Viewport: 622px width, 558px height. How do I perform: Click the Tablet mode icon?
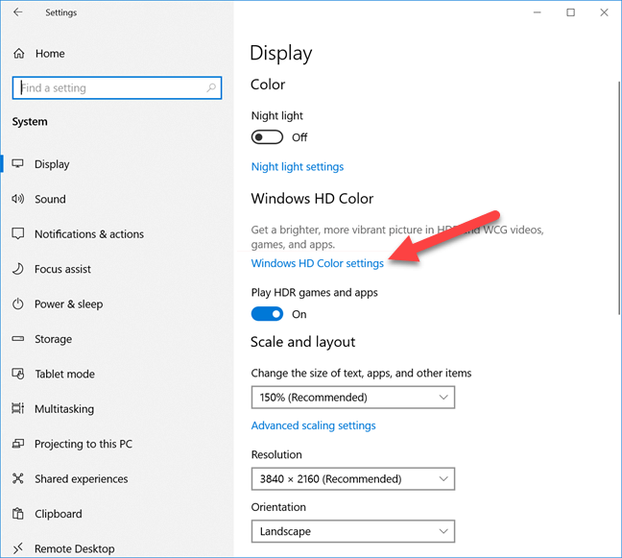[18, 374]
